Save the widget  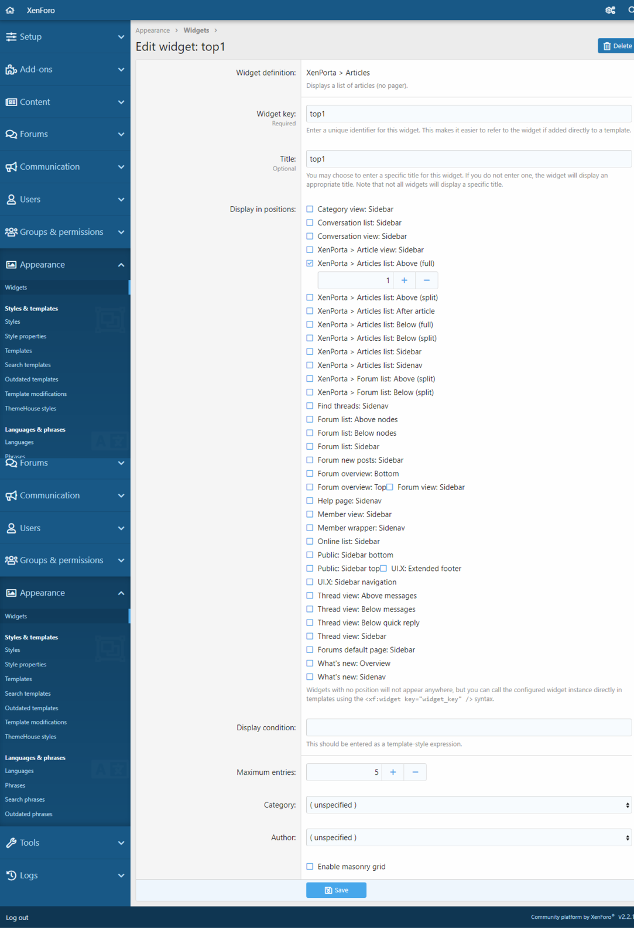[336, 890]
